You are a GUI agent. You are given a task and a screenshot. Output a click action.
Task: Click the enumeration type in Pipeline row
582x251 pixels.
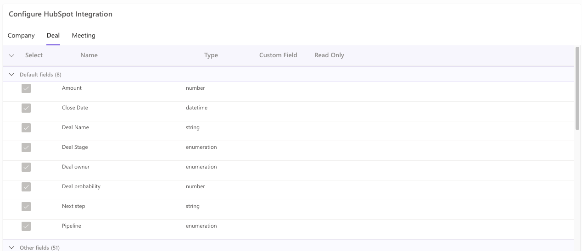[201, 226]
